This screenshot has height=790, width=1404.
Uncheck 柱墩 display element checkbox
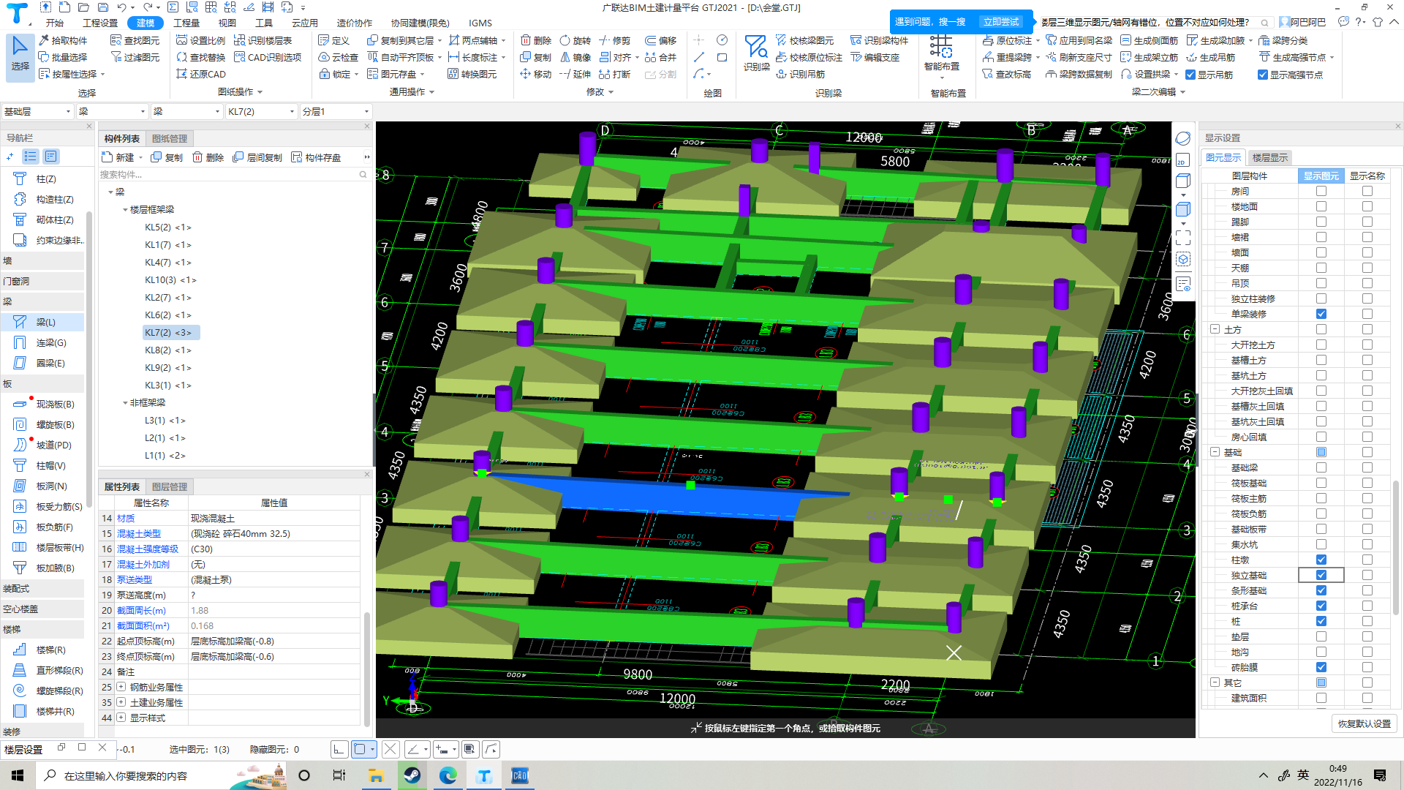(x=1321, y=560)
